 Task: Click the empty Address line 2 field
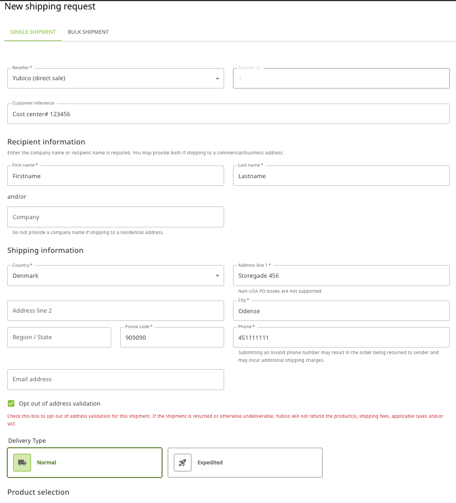[x=115, y=310]
